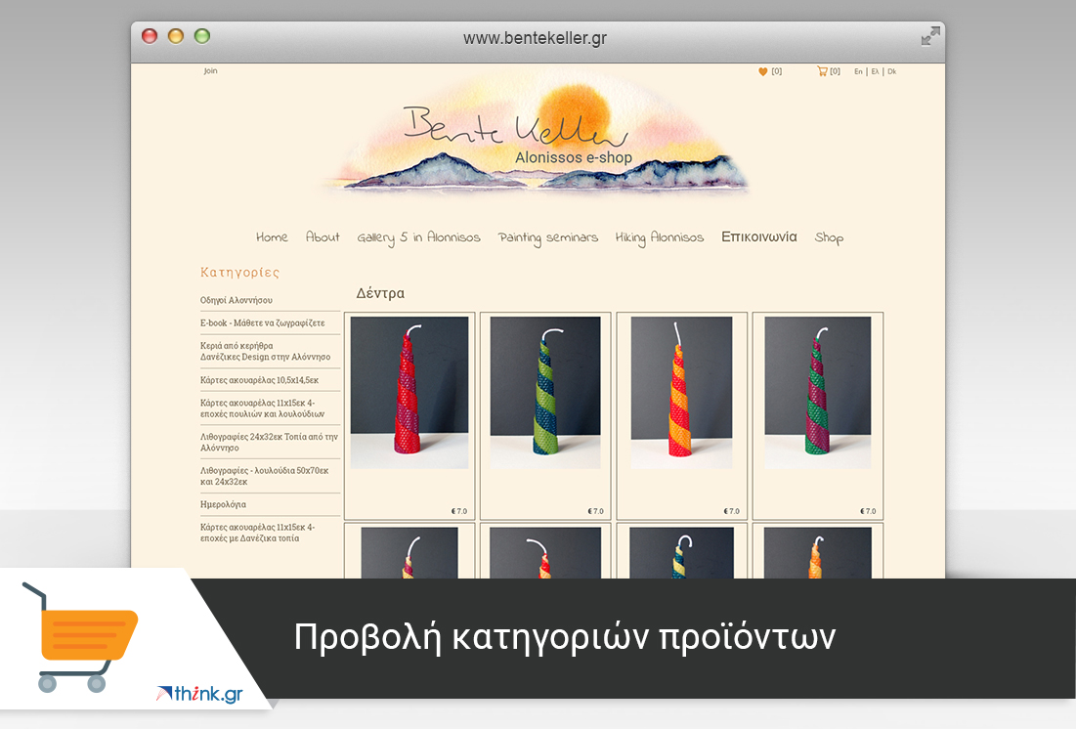Viewport: 1076px width, 729px height.
Task: Click the red window close button
Action: click(x=150, y=36)
